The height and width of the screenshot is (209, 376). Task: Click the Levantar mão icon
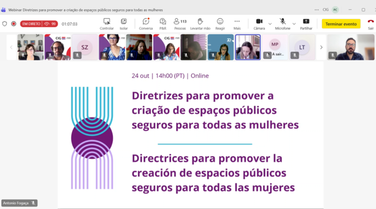pyautogui.click(x=200, y=22)
